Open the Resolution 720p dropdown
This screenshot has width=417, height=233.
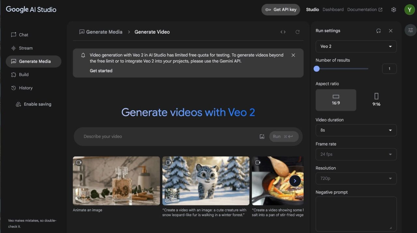point(356,178)
